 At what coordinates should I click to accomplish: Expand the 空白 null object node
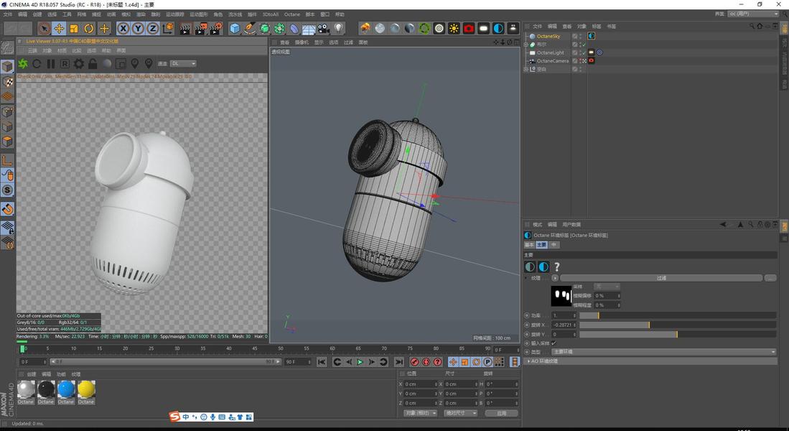click(x=526, y=69)
